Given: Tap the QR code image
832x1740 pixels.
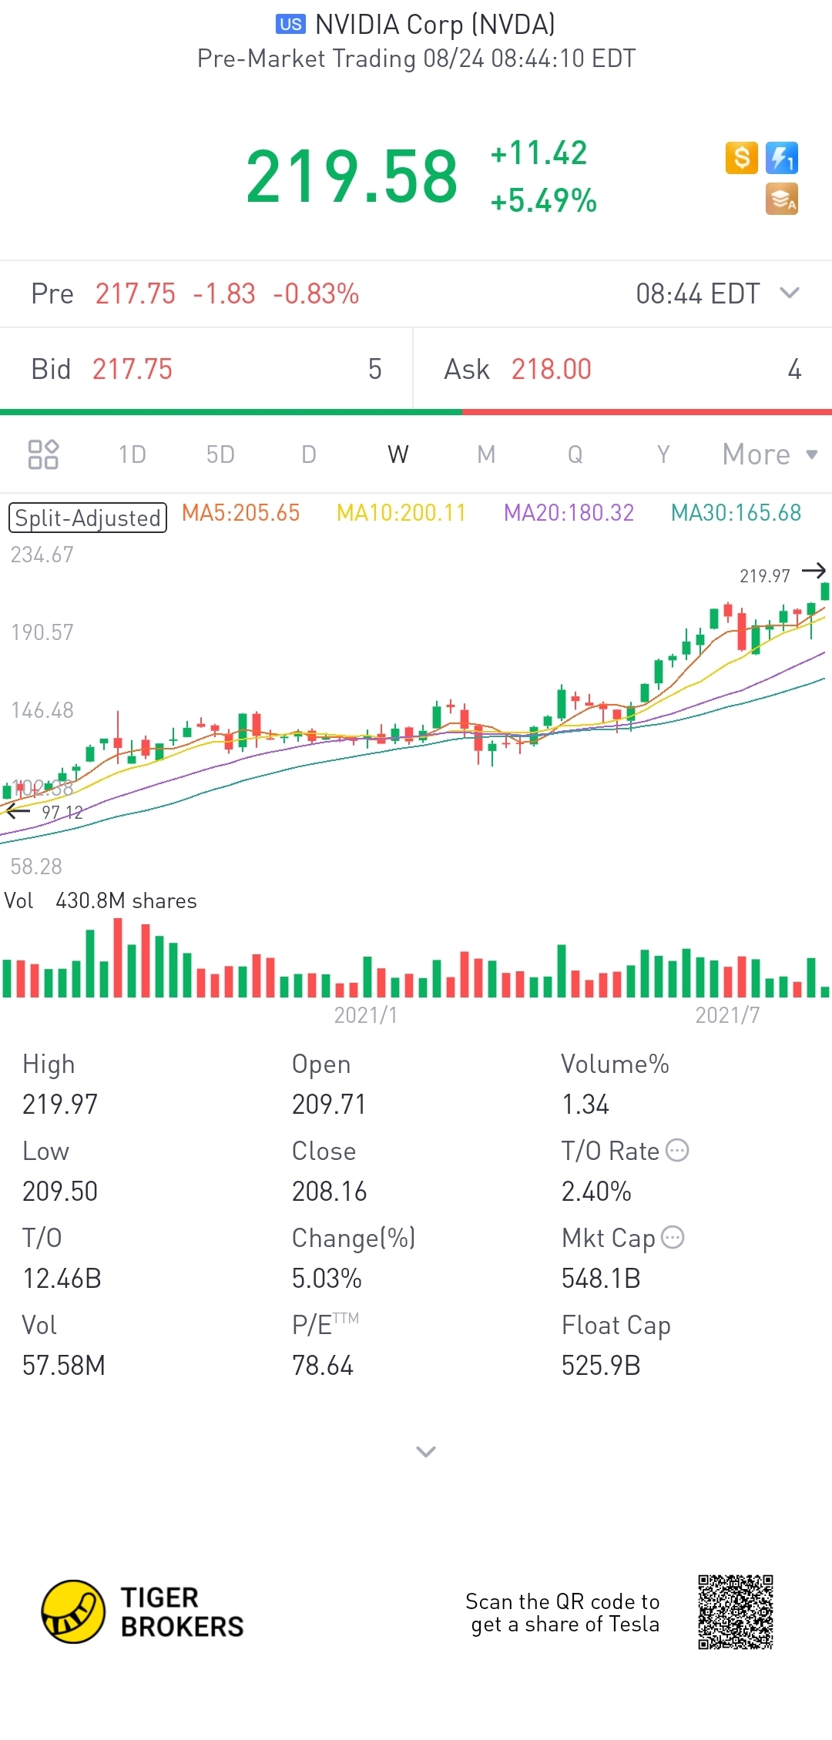Looking at the screenshot, I should [736, 1611].
